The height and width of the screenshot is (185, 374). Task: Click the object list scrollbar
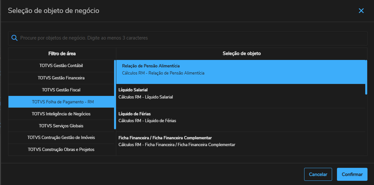pyautogui.click(x=366, y=77)
